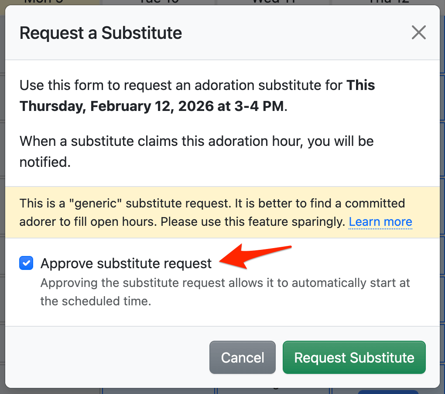The height and width of the screenshot is (394, 445).
Task: Click the "Approve substitute request" label text
Action: (126, 263)
